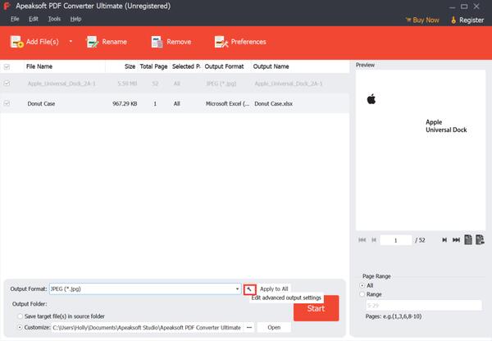Select the Range page range option
492x341 pixels.
[x=363, y=293]
